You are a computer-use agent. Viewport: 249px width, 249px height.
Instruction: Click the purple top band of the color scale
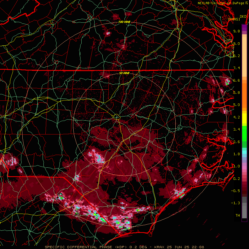click(x=244, y=28)
